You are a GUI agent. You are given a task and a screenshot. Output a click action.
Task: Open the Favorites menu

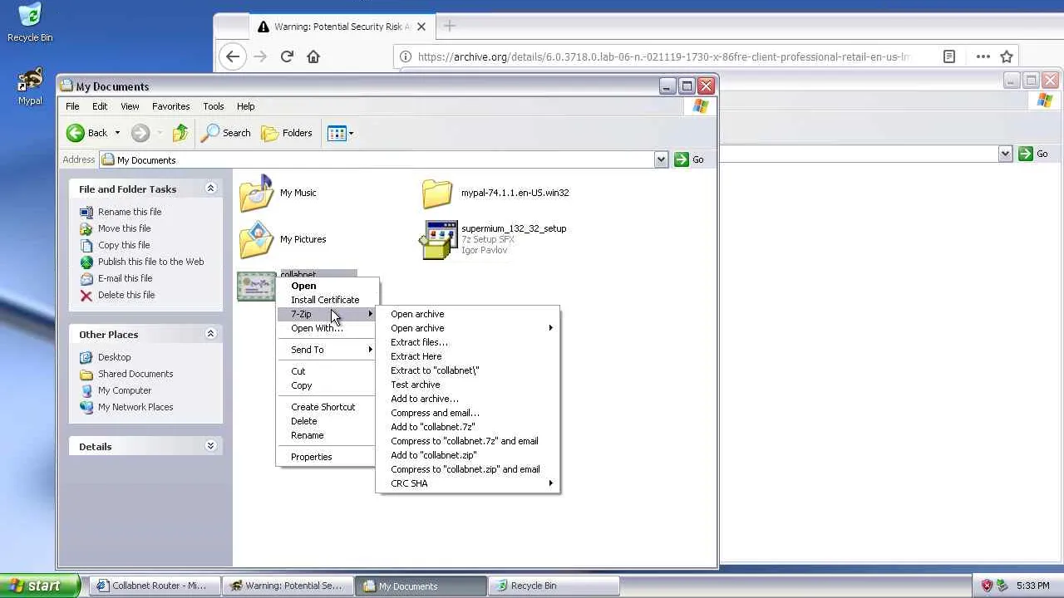170,106
